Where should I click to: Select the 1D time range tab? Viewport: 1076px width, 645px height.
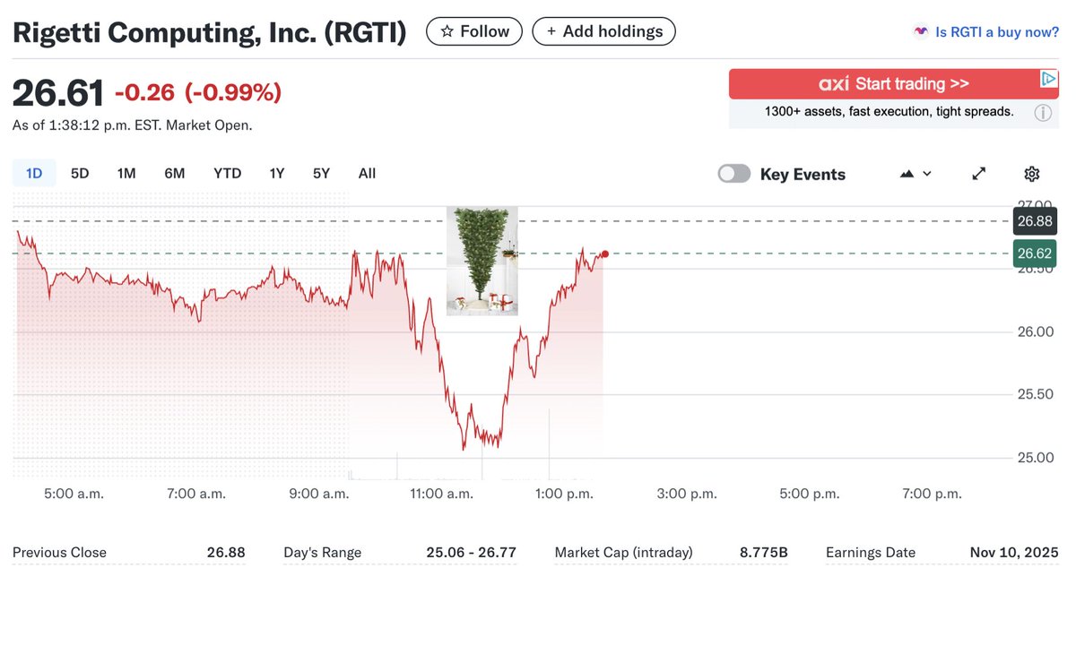point(34,173)
